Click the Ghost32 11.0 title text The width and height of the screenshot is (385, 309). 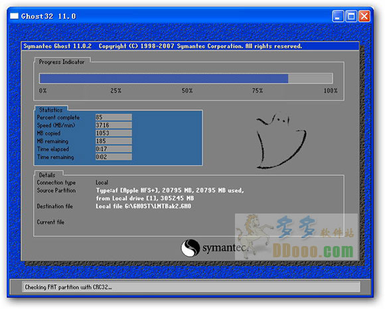coord(48,17)
